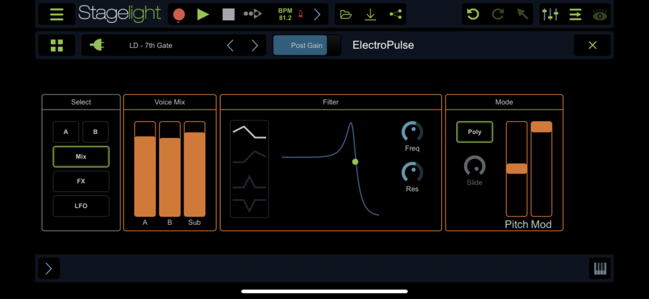
Task: Start recording with the red Record button
Action: pyautogui.click(x=179, y=15)
